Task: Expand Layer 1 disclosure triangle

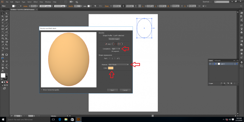Action: [216, 64]
